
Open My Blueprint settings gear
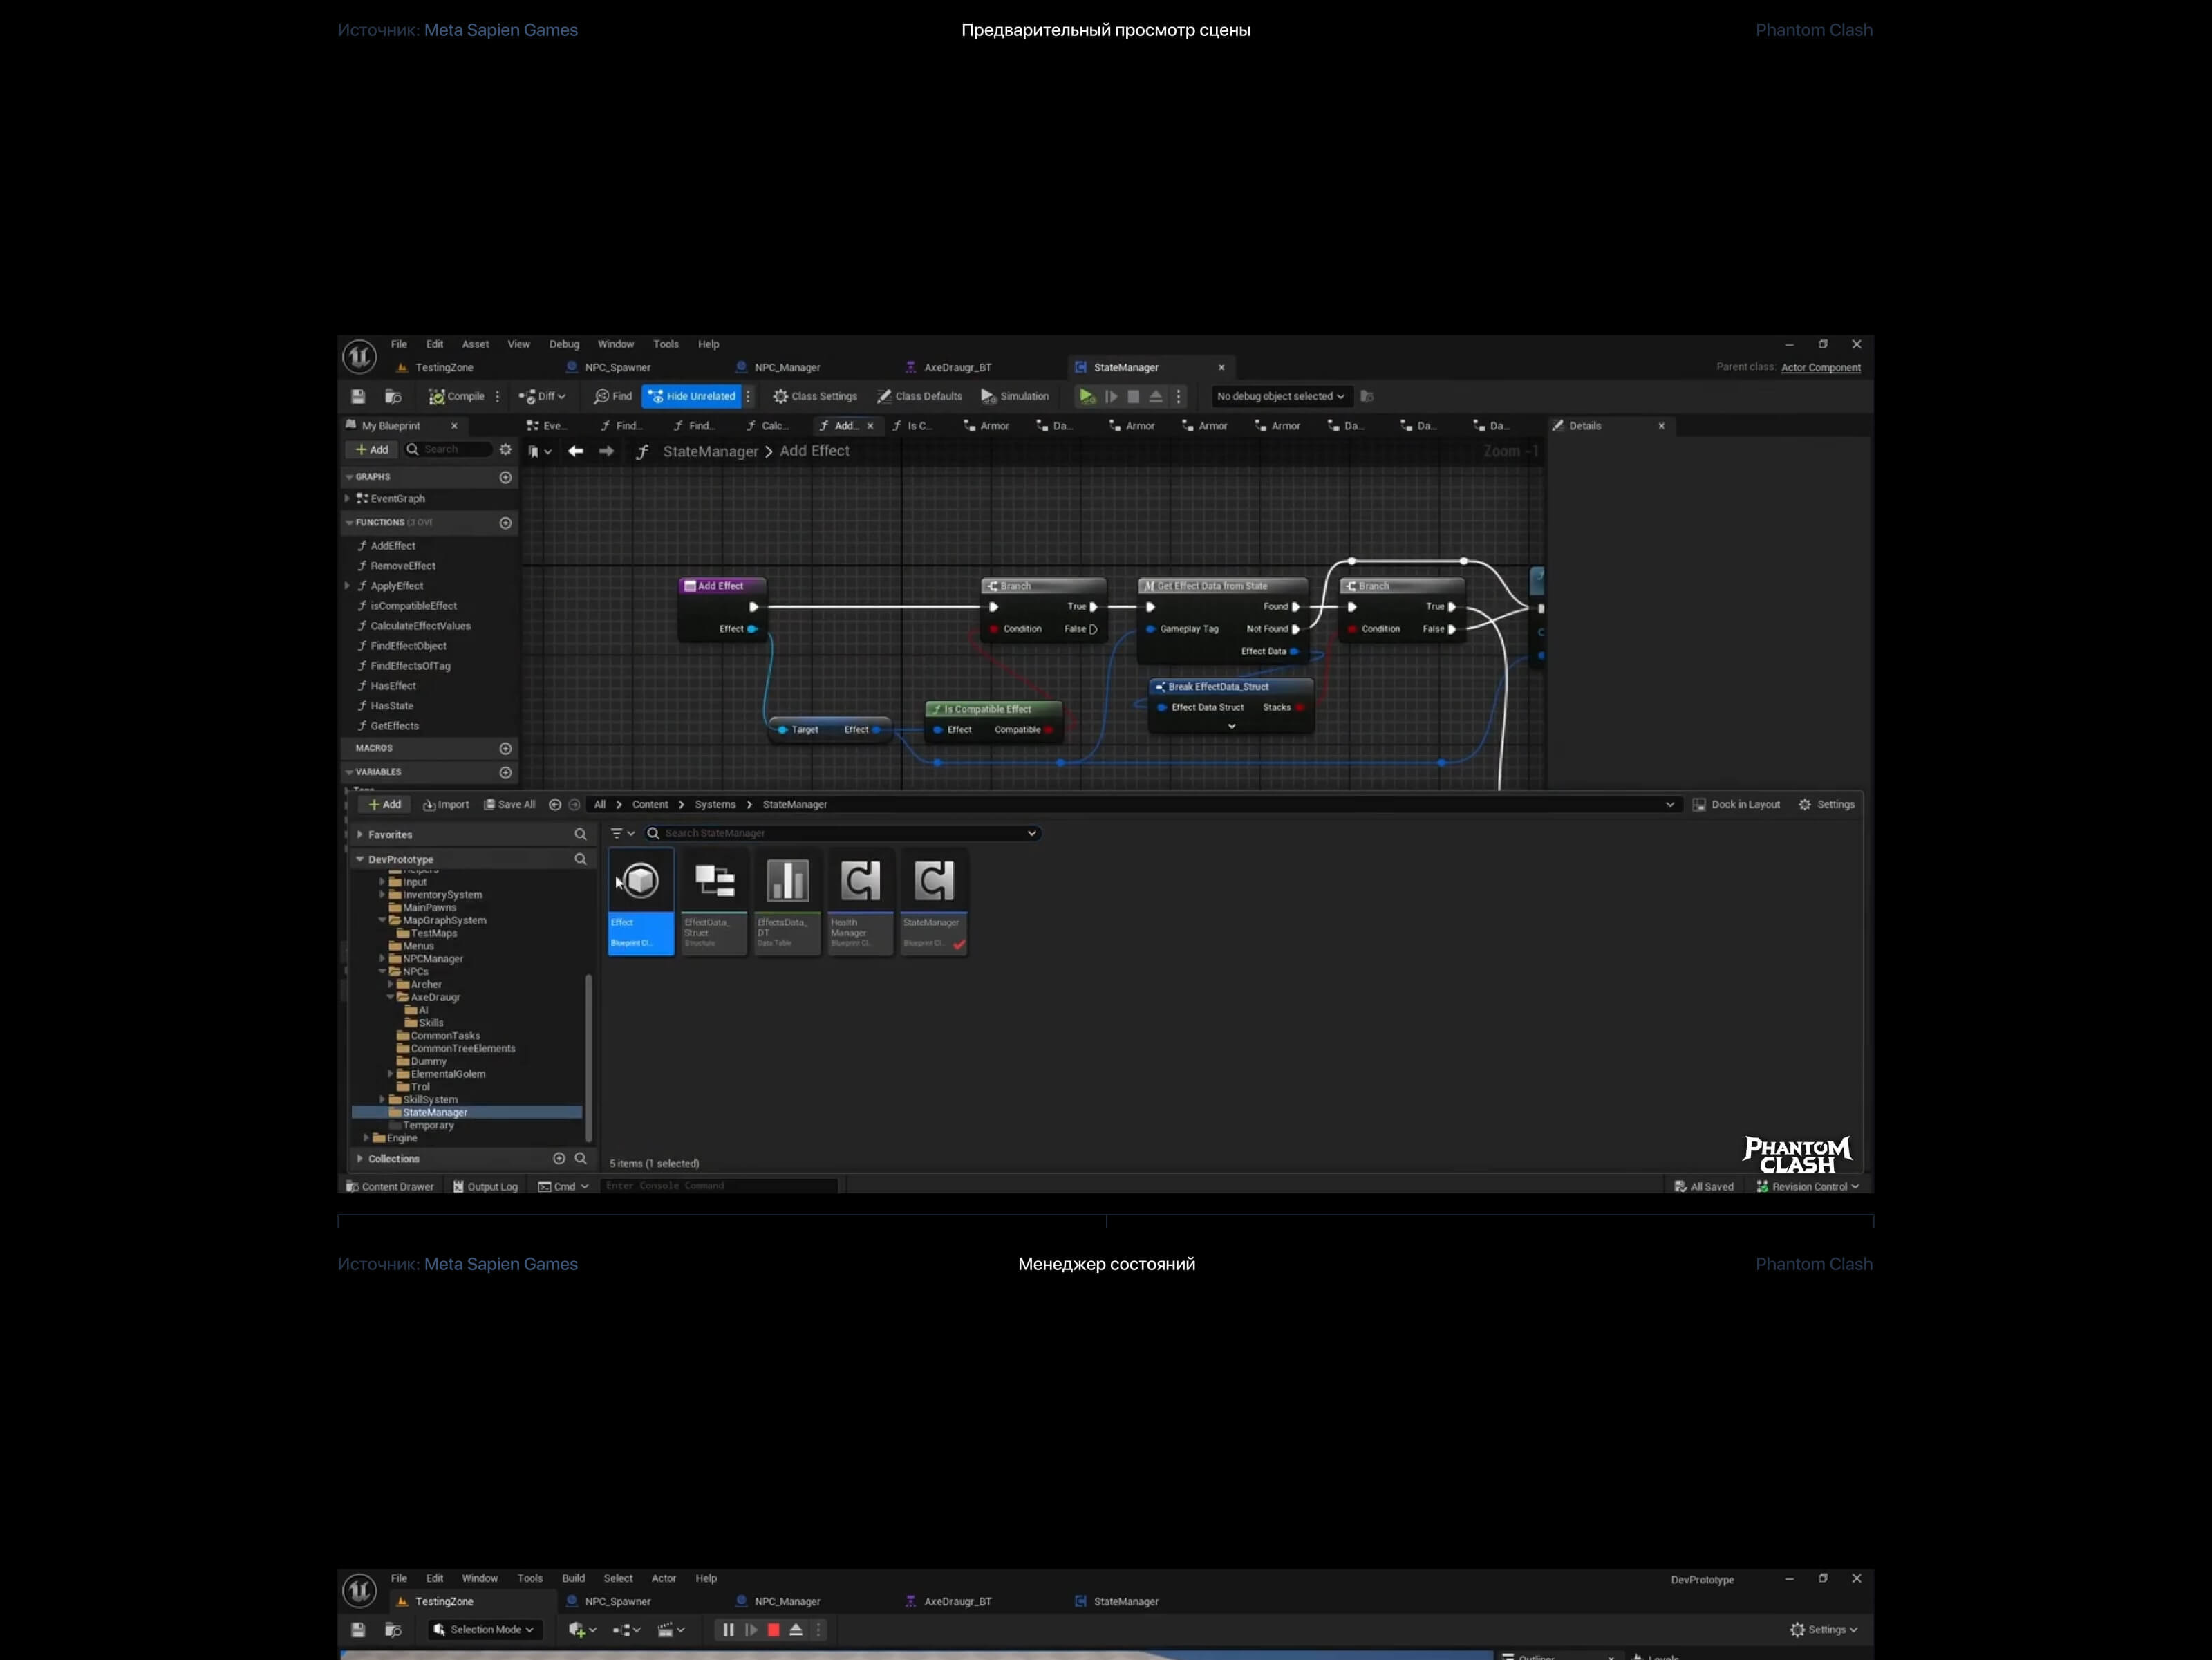505,450
